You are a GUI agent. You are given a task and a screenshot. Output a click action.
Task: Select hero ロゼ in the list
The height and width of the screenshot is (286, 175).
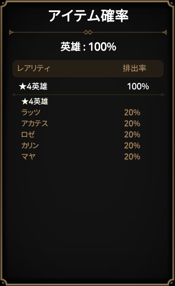[x=28, y=134]
